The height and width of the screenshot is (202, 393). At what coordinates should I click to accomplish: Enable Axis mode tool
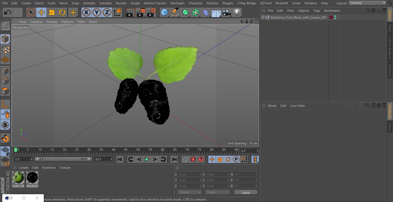point(5,104)
